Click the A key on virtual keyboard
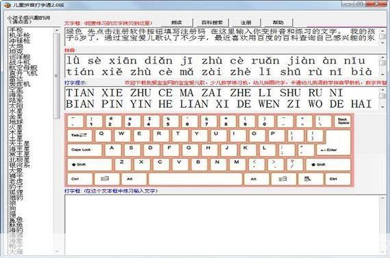The image size is (390, 258). [x=113, y=150]
